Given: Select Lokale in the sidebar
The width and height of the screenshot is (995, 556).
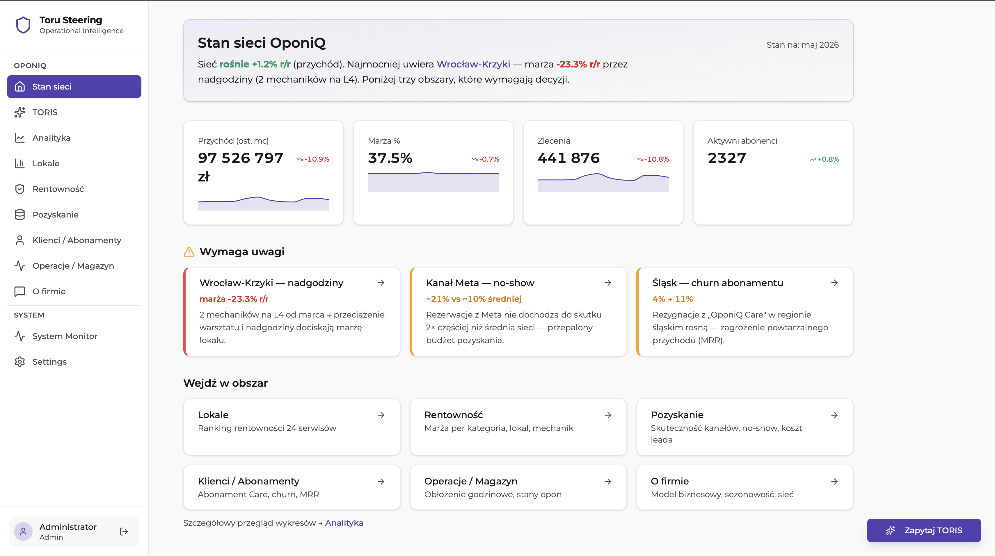Looking at the screenshot, I should pyautogui.click(x=74, y=163).
